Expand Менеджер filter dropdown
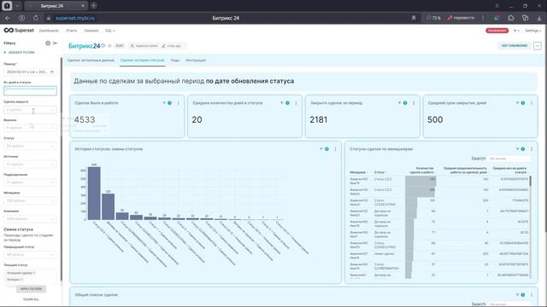 pyautogui.click(x=30, y=200)
